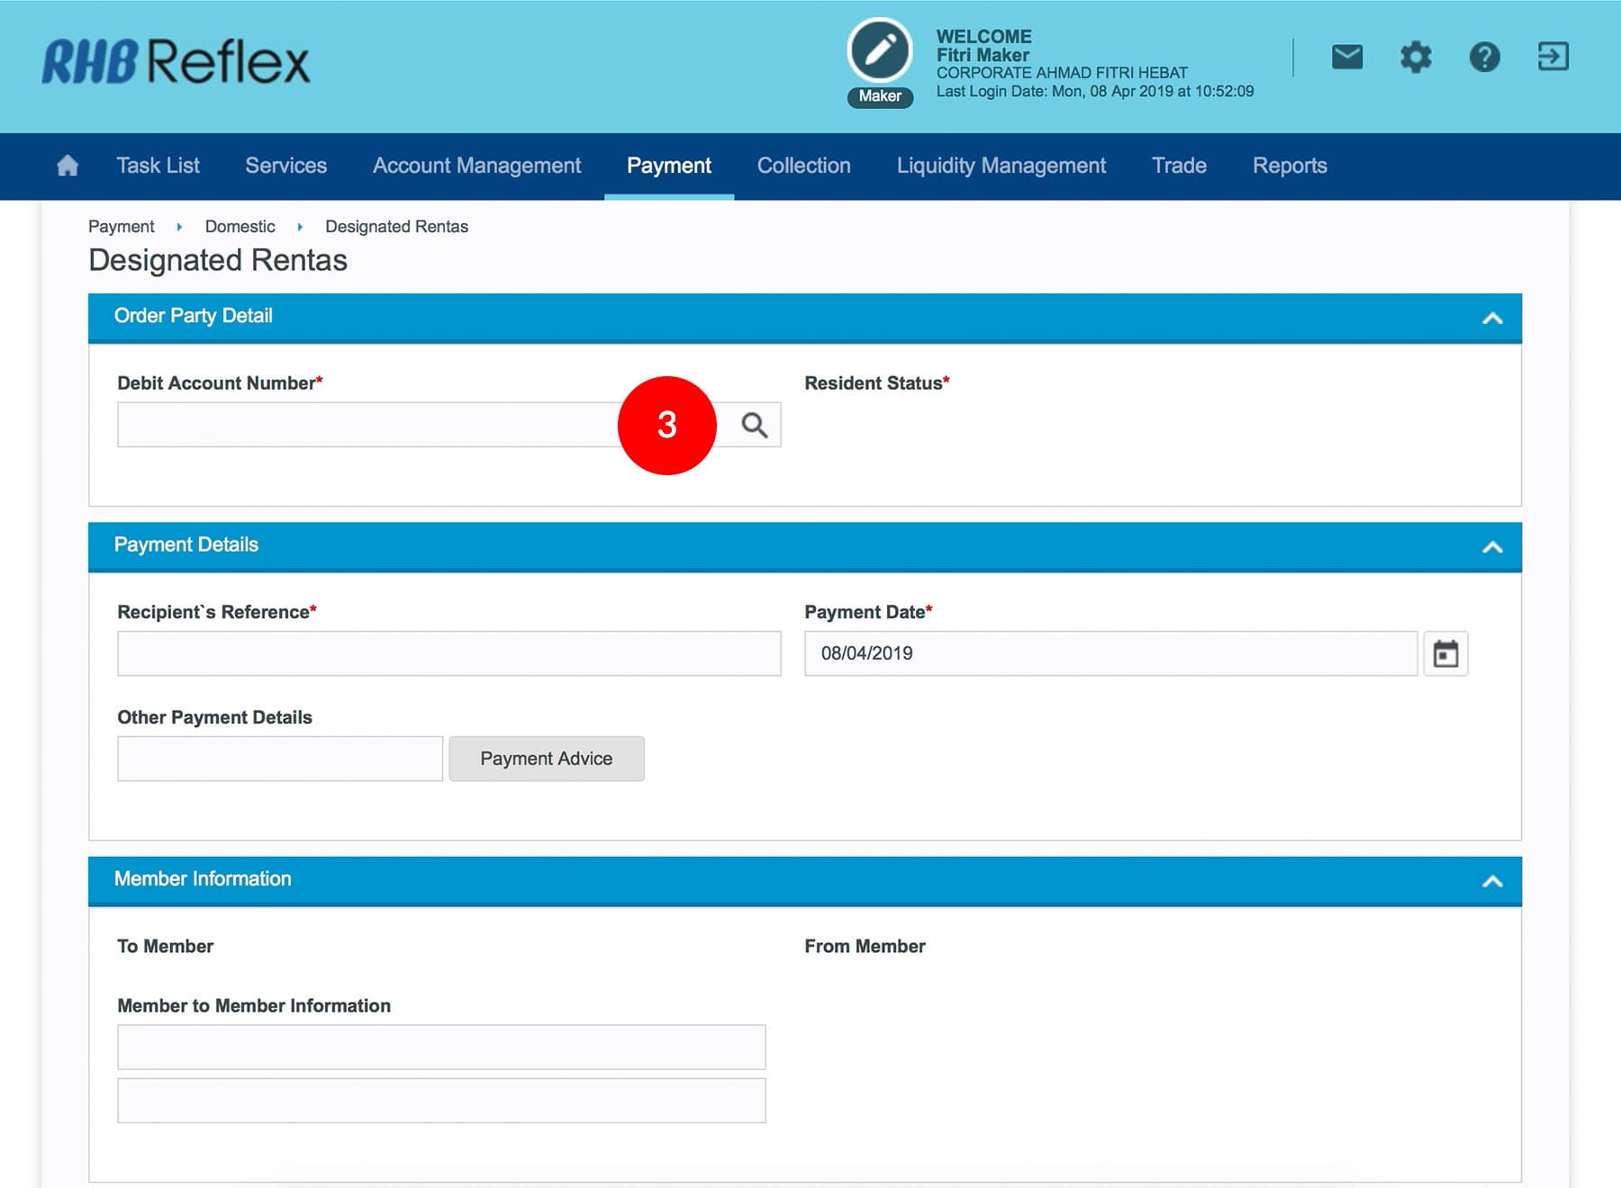The height and width of the screenshot is (1188, 1621).
Task: Open the Task List menu
Action: coord(158,166)
